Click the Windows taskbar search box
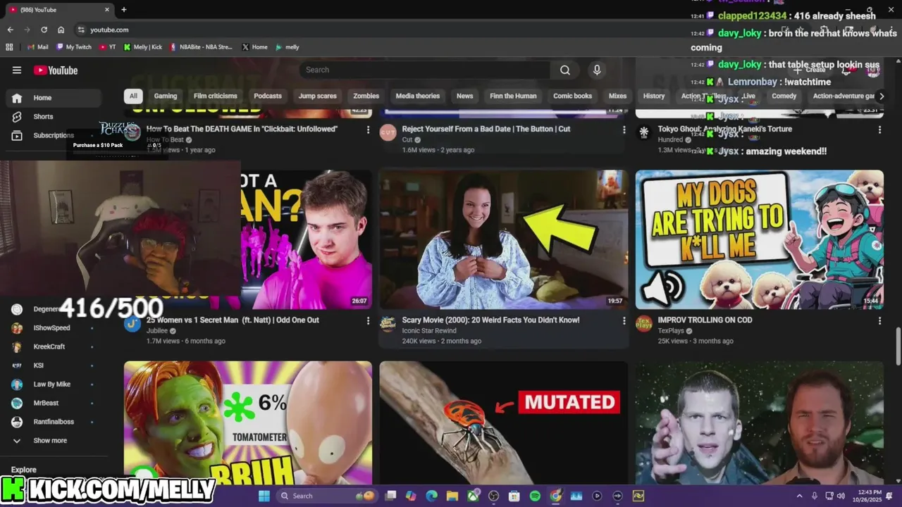The width and height of the screenshot is (902, 507). [328, 496]
